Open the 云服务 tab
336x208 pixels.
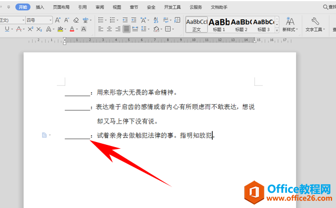pyautogui.click(x=196, y=7)
